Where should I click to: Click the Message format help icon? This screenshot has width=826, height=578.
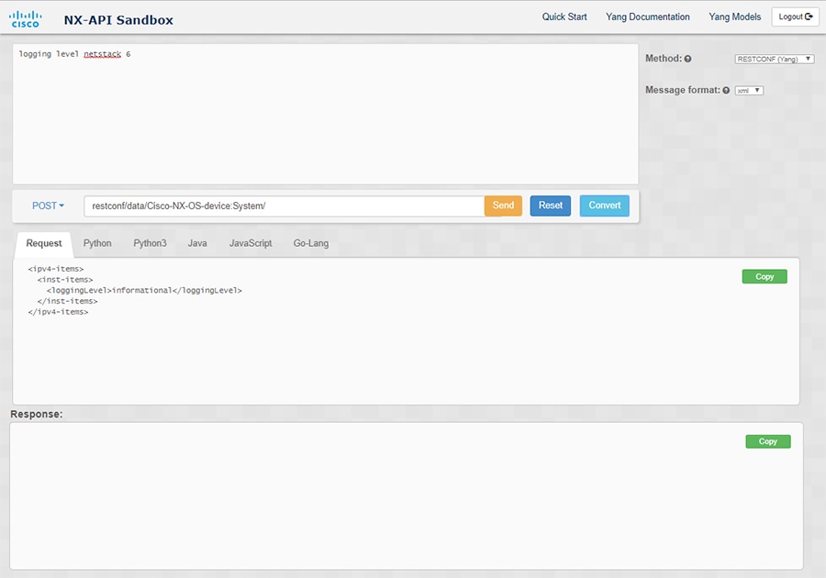point(726,90)
